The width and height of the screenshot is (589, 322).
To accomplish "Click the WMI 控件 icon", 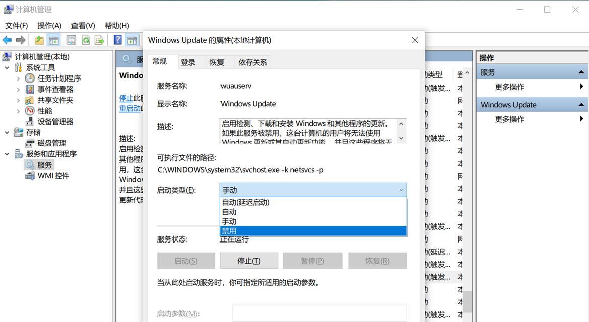I will [x=30, y=175].
